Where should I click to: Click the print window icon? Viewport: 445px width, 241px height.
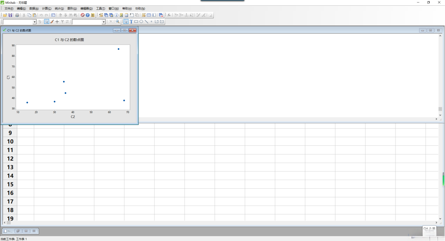click(17, 15)
